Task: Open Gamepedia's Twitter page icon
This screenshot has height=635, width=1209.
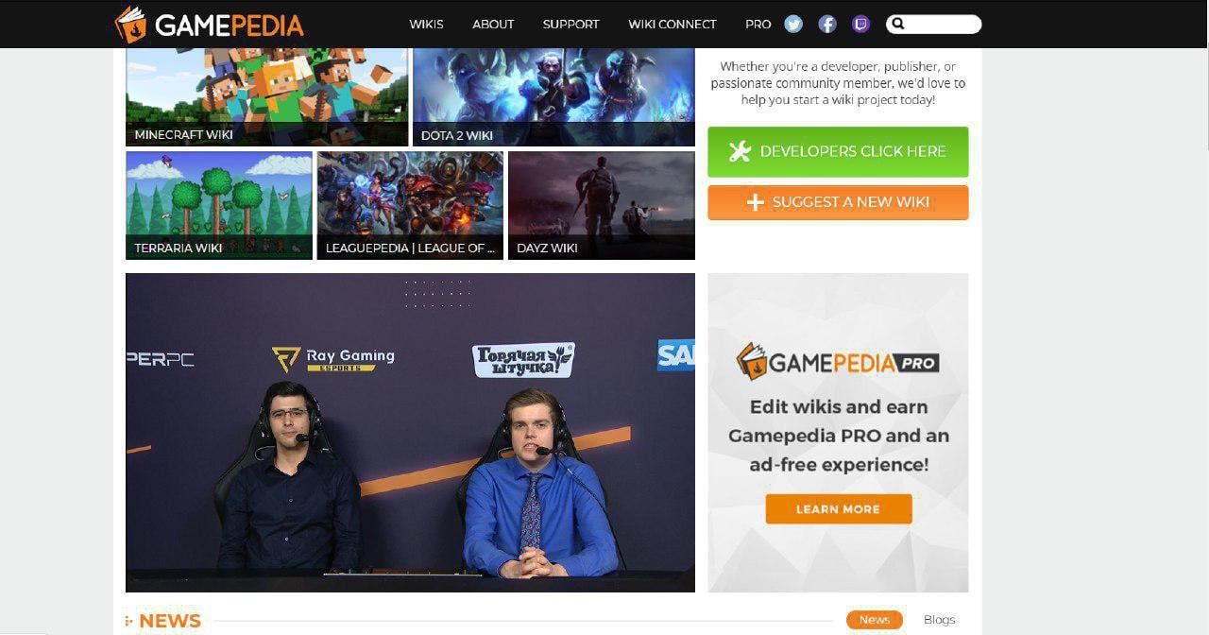Action: tap(793, 25)
